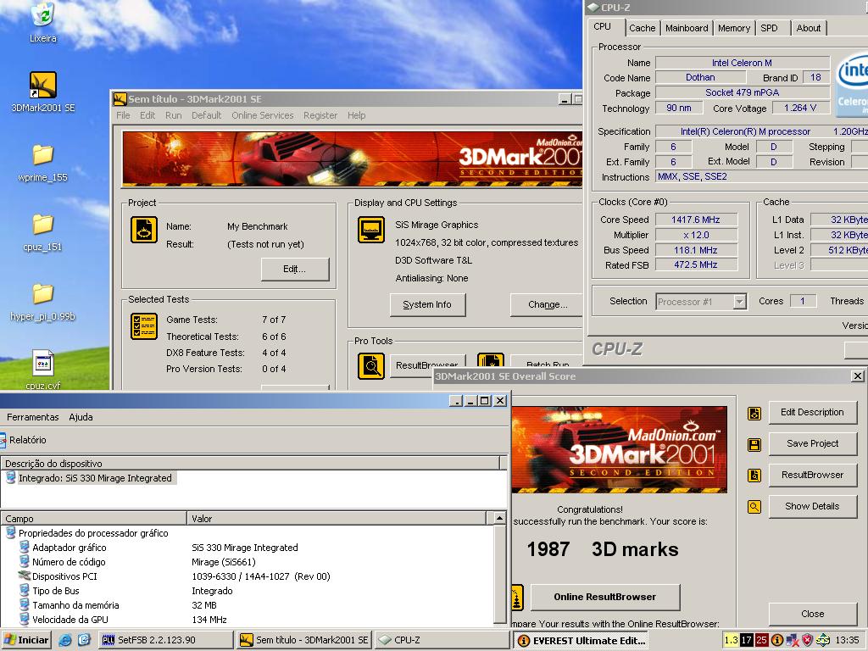Switch to the Memory tab in CPU-Z

[x=734, y=28]
